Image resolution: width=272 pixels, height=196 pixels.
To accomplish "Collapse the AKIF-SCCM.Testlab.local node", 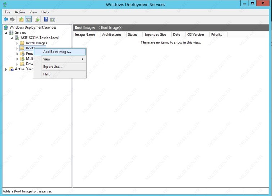I will point(12,38).
